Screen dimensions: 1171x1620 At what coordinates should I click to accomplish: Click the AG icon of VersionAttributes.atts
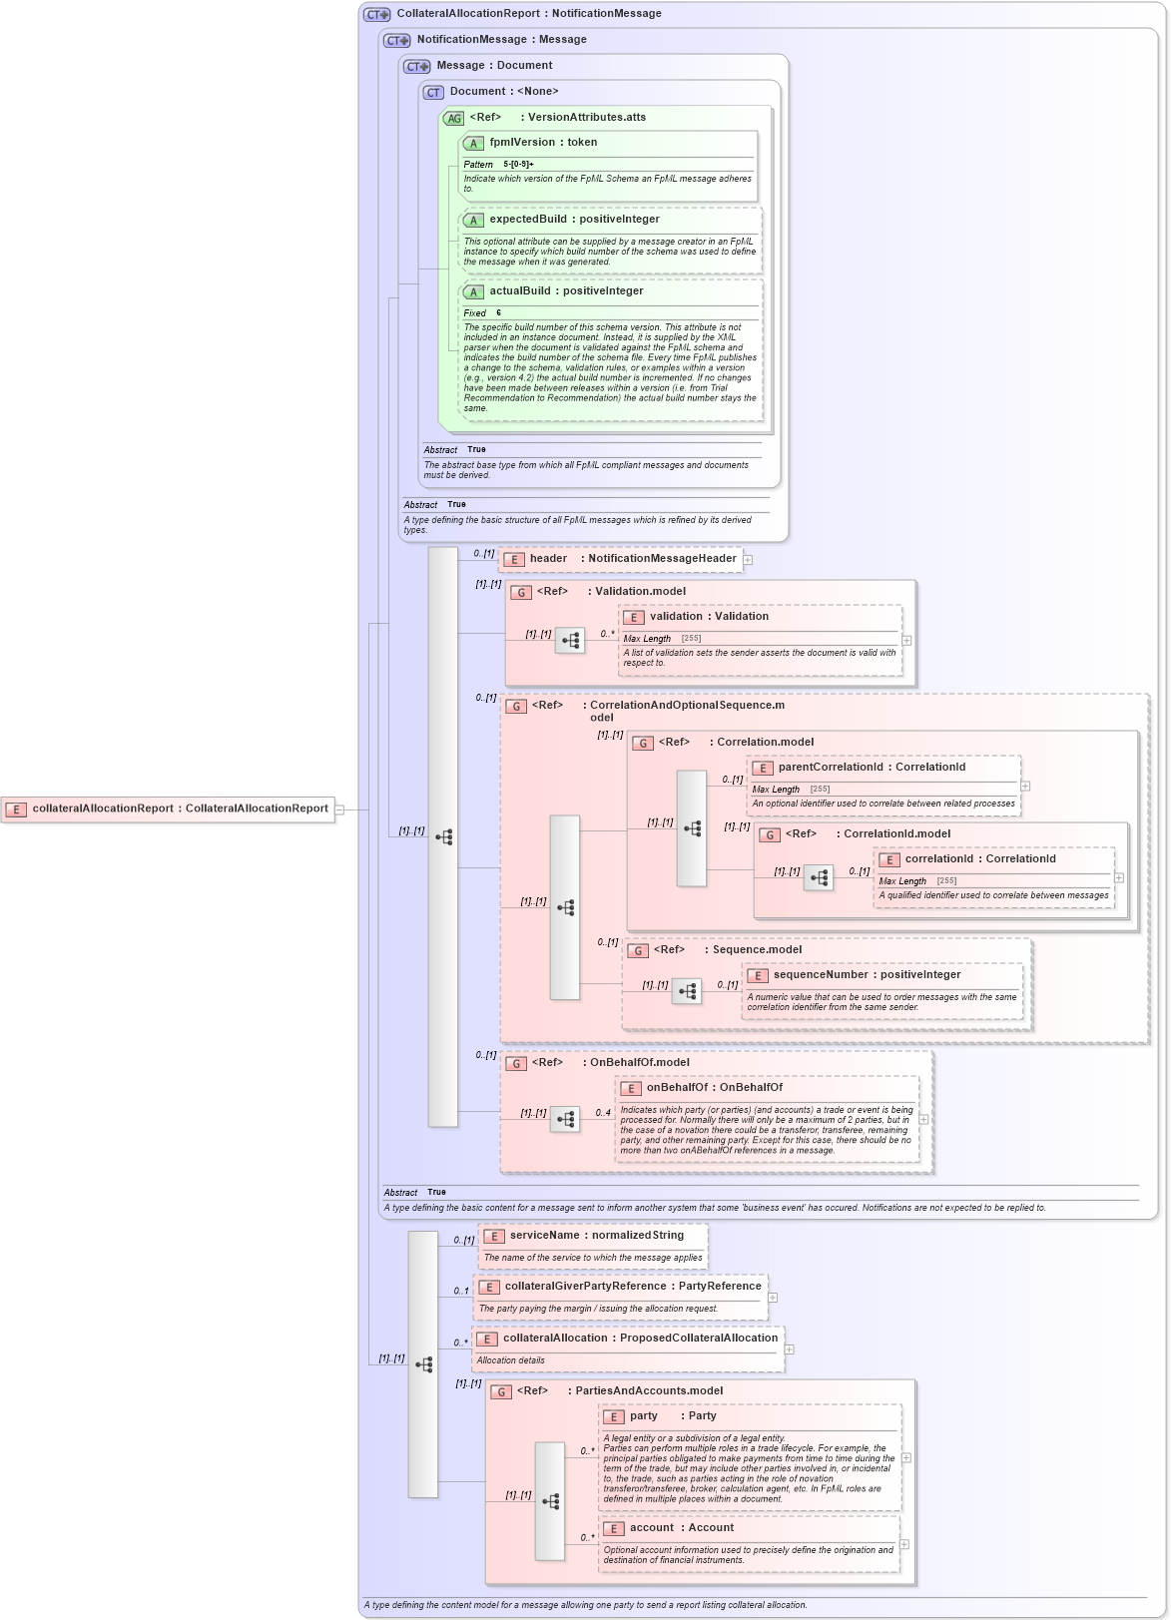coord(454,118)
